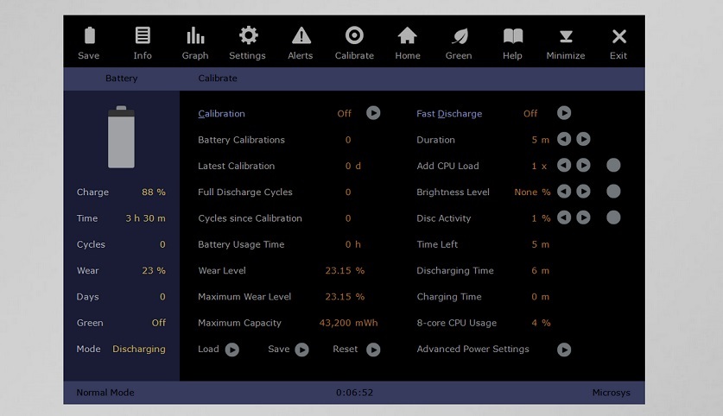Enable the Add CPU Load round toggle

(x=613, y=166)
